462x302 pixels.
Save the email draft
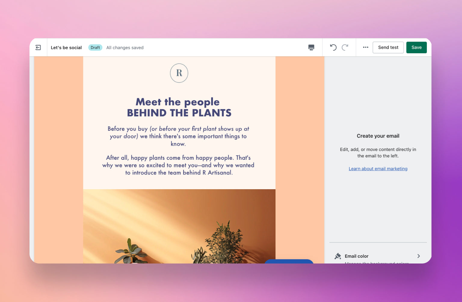(x=416, y=47)
